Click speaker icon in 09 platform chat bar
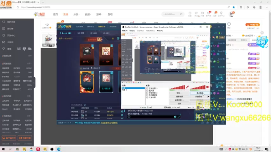 [175, 117]
